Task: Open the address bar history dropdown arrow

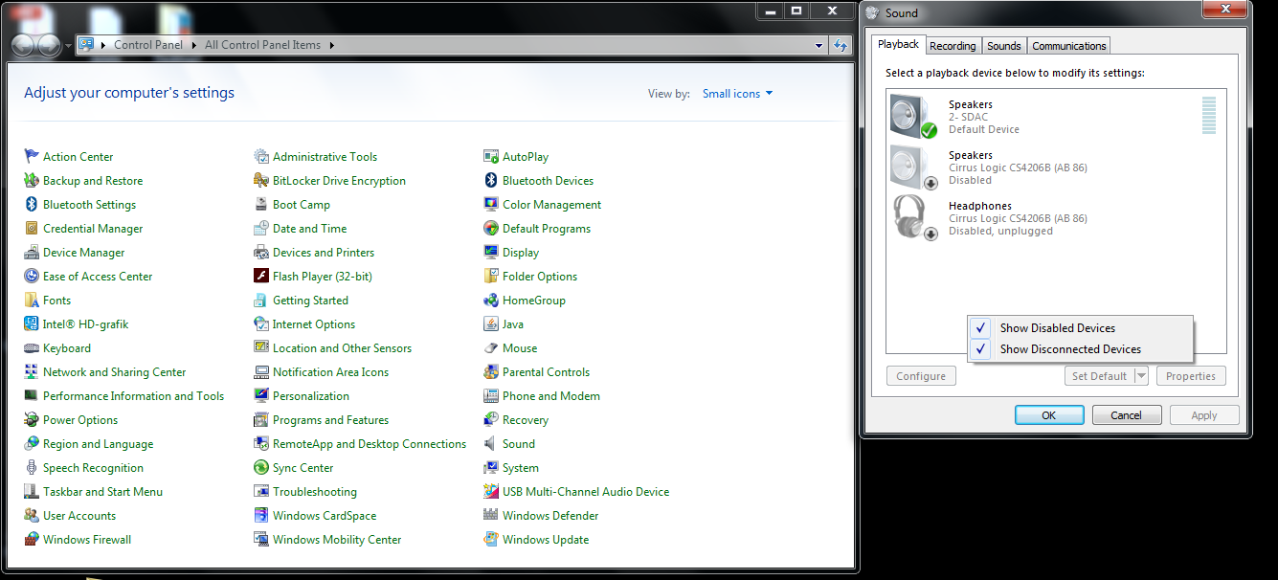Action: tap(818, 45)
